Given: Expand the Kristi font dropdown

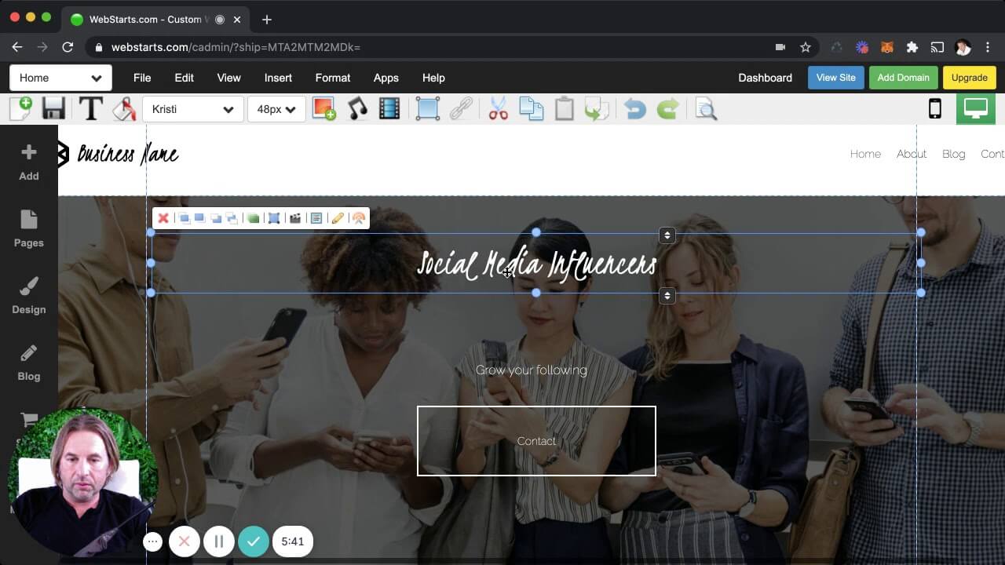Looking at the screenshot, I should click(x=192, y=109).
